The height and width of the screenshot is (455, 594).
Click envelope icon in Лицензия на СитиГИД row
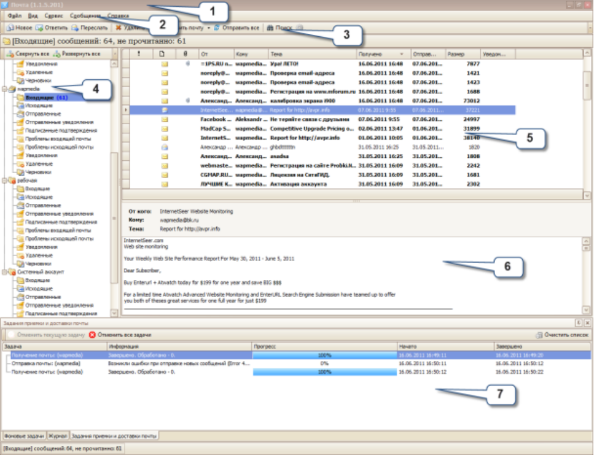[165, 175]
